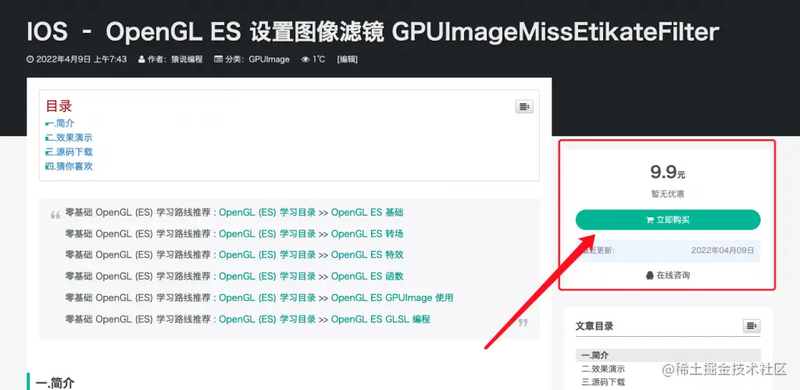The width and height of the screenshot is (800, 390).
Task: Click the 立即购买 buy button
Action: coord(668,220)
